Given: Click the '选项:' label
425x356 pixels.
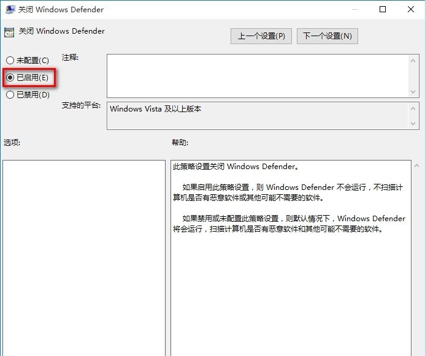Looking at the screenshot, I should (x=12, y=142).
